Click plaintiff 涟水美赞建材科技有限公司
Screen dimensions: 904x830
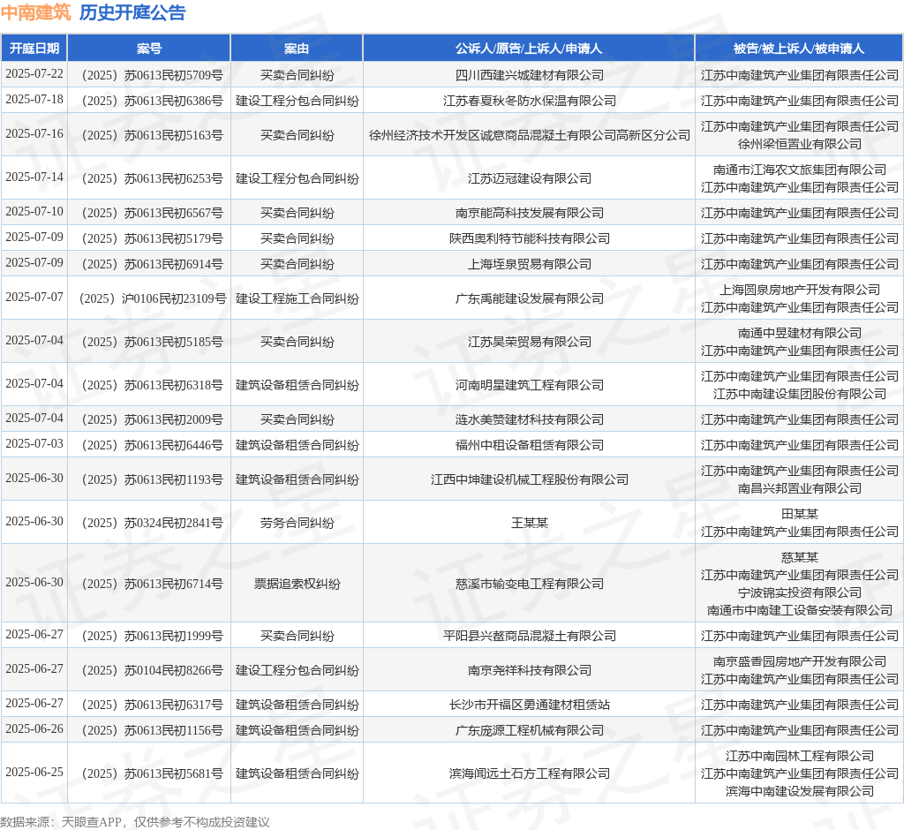click(530, 419)
